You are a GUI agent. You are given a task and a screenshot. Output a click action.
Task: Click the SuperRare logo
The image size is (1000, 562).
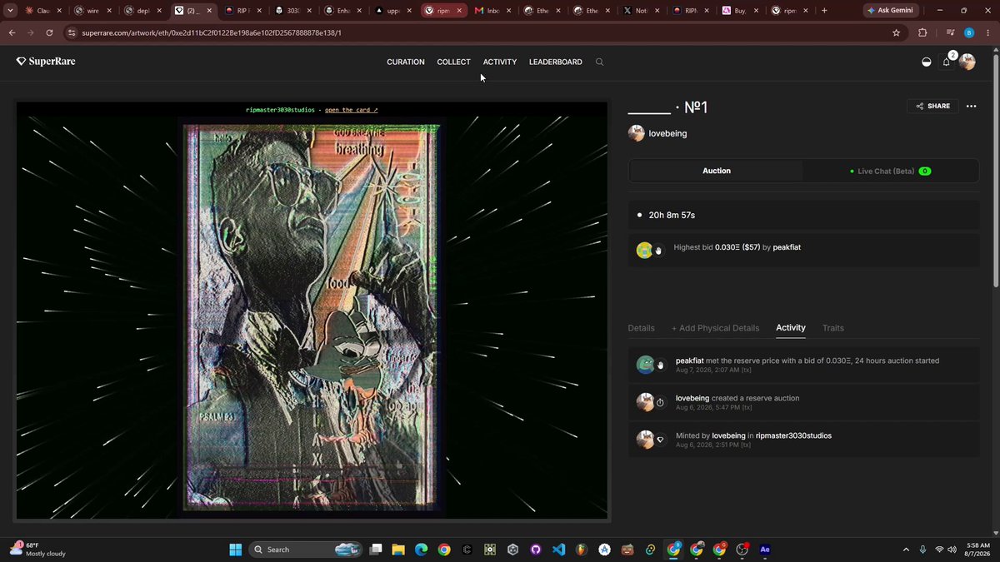(46, 62)
